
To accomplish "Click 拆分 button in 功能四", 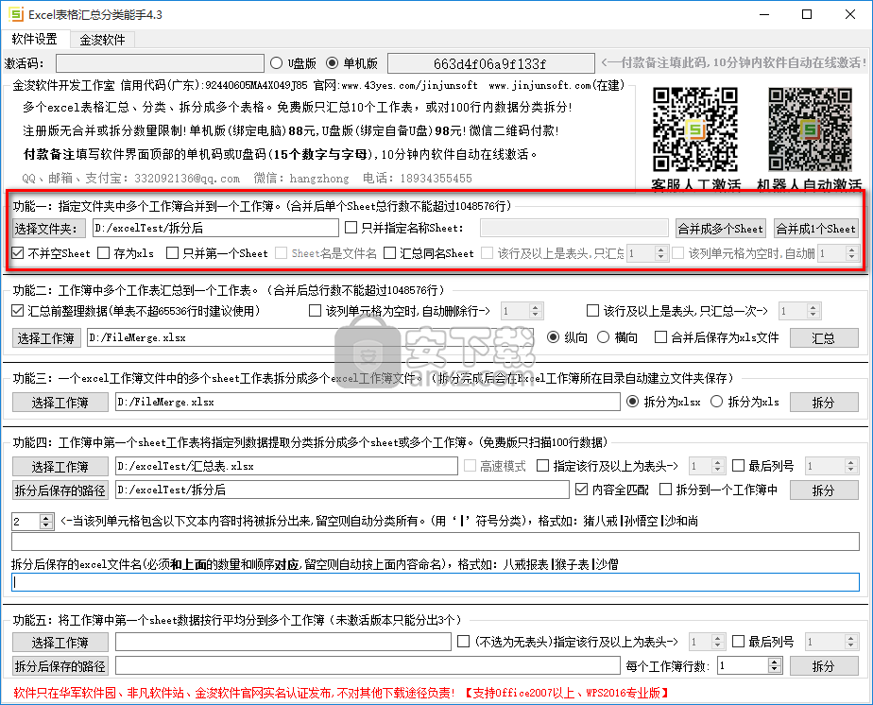I will pos(824,490).
